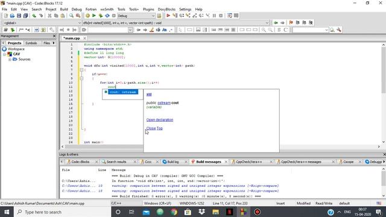Expand the Sources folder node
This screenshot has width=386, height=217.
[10, 59]
